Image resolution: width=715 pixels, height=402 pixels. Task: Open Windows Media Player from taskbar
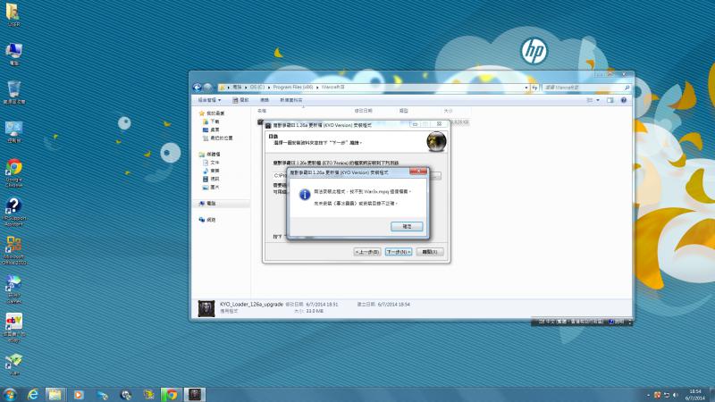(79, 394)
